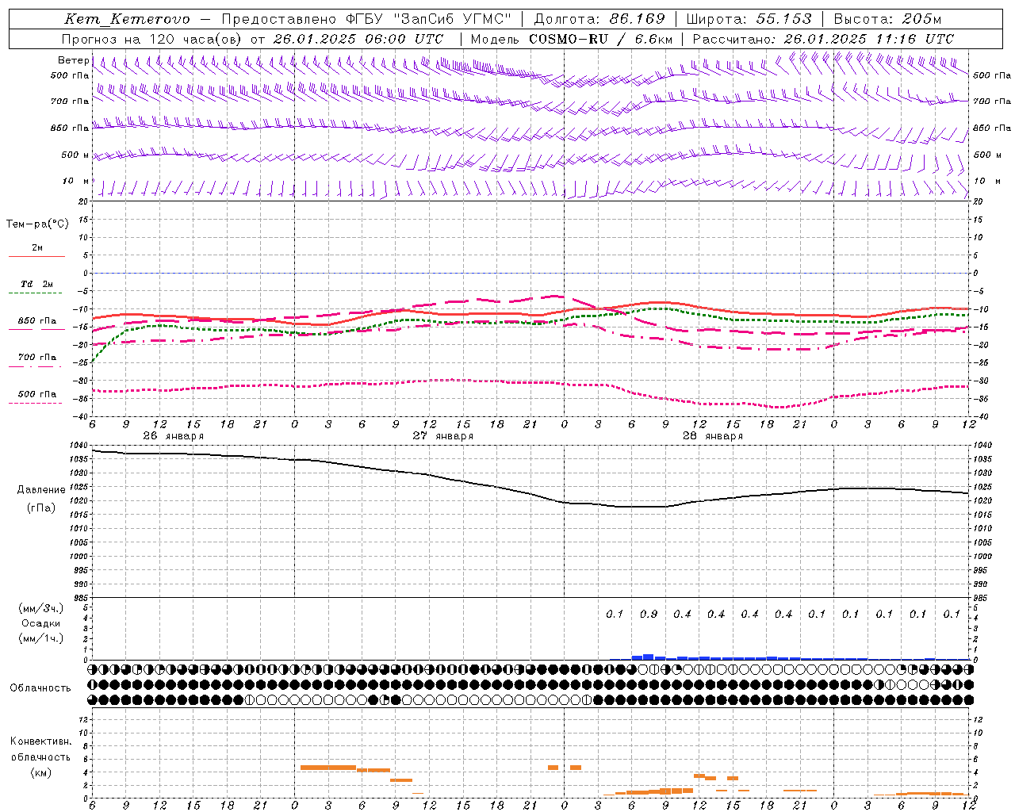Click the Тем-ра(°C) axis label
This screenshot has width=1015, height=812.
(37, 224)
